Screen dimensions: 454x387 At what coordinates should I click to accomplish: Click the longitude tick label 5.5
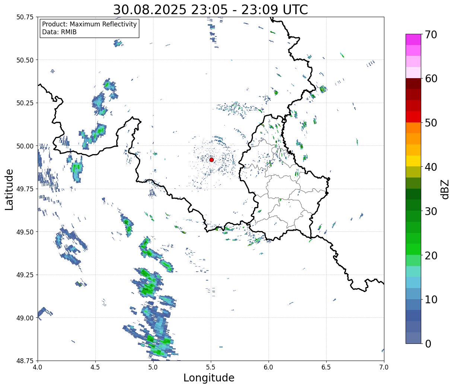point(211,367)
